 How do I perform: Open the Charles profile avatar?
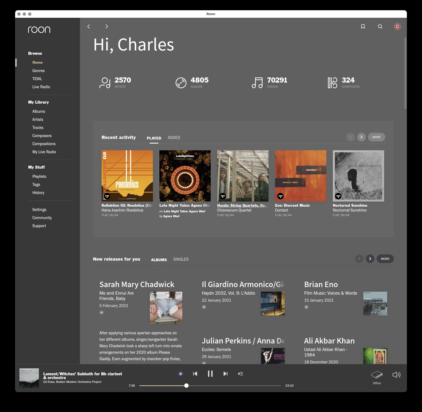click(397, 26)
